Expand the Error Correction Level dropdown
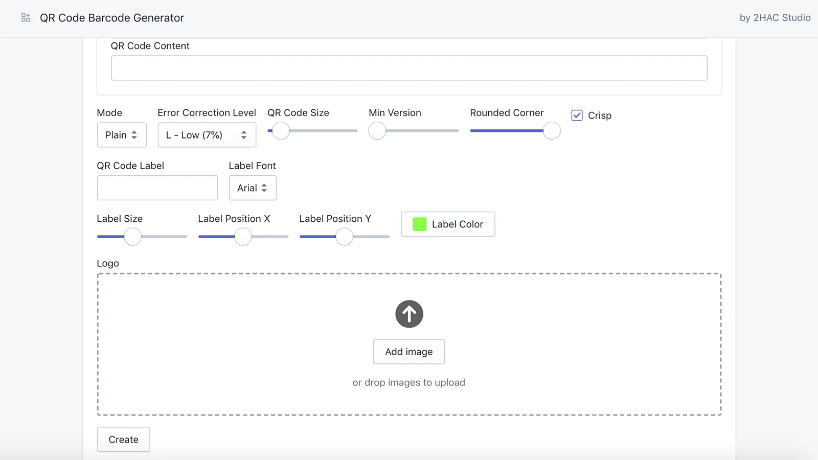The height and width of the screenshot is (460, 818). [207, 135]
